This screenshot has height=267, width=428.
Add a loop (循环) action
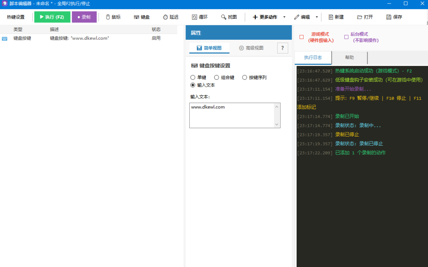pyautogui.click(x=200, y=17)
